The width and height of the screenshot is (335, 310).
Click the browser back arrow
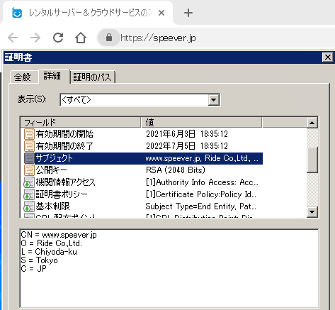(13, 38)
